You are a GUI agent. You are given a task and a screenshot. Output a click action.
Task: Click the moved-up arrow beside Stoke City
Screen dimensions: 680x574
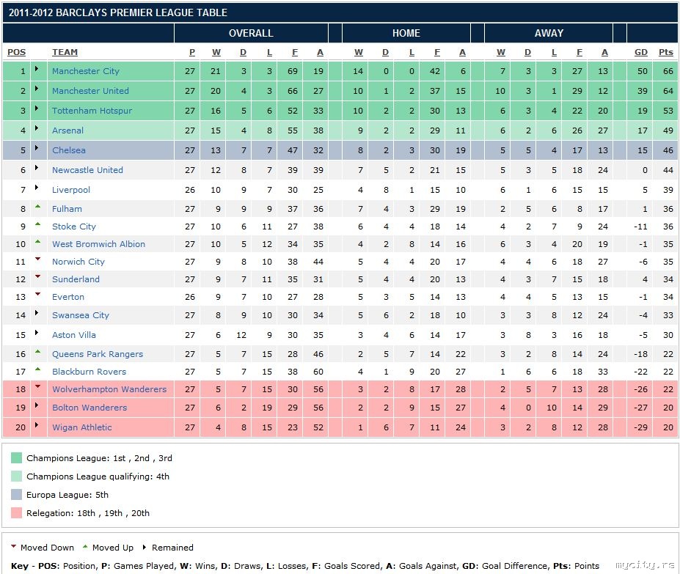tap(37, 225)
